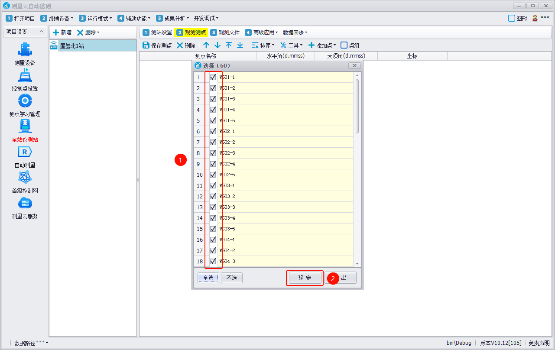
Task: Enable the 图形 checkbox at top right
Action: (512, 19)
